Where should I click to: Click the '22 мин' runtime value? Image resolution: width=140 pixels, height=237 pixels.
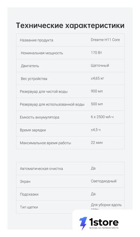click(x=97, y=143)
